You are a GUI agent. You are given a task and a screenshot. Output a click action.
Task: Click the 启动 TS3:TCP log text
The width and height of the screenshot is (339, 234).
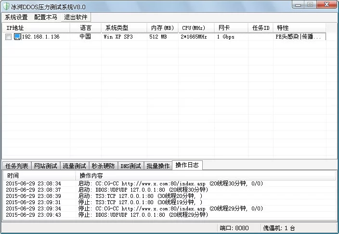click(140, 196)
